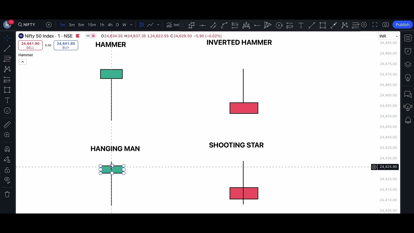This screenshot has height=233, width=414.
Task: Switch to the 3m timeframe
Action: 72,25
